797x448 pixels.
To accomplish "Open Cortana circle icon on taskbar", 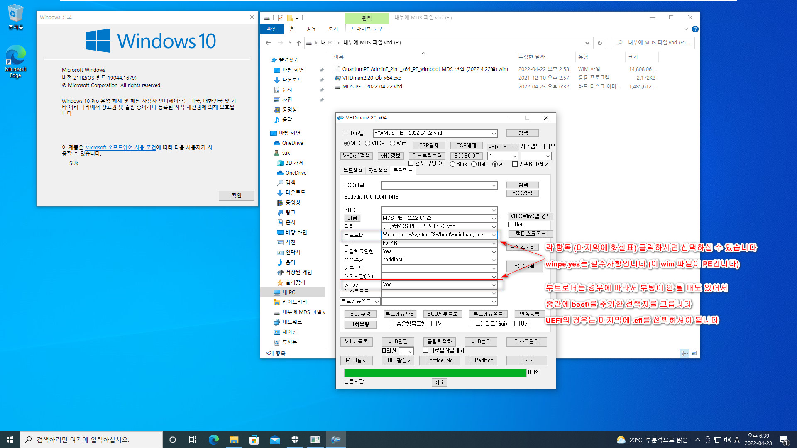I will 173,440.
